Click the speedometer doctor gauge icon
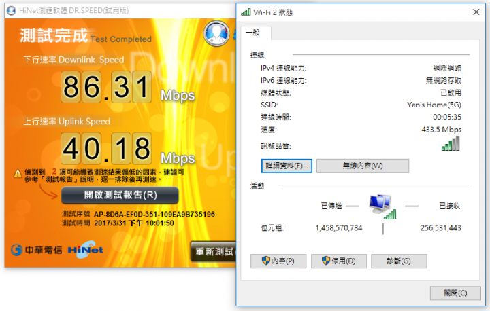The width and height of the screenshot is (490, 311). pyautogui.click(x=216, y=33)
